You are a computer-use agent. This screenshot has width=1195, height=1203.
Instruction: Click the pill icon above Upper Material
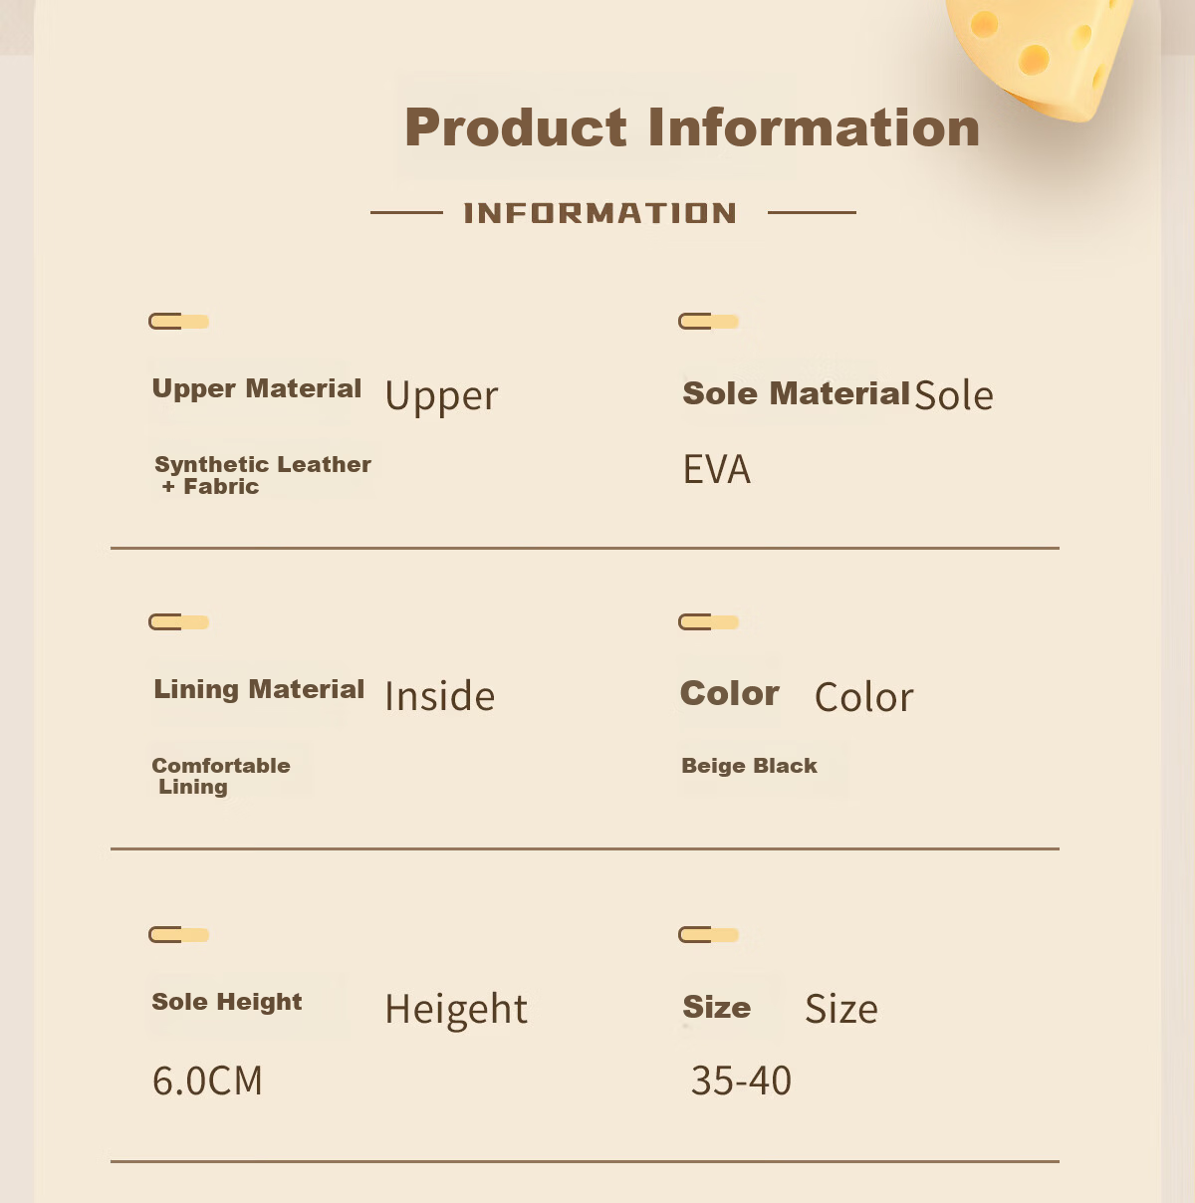click(x=179, y=321)
